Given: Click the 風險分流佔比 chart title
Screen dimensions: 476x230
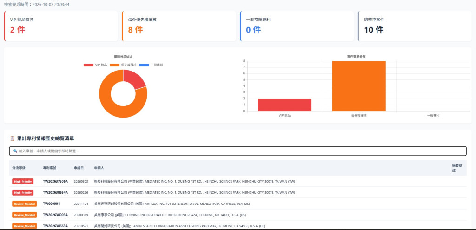Looking at the screenshot, I should click(x=123, y=56).
